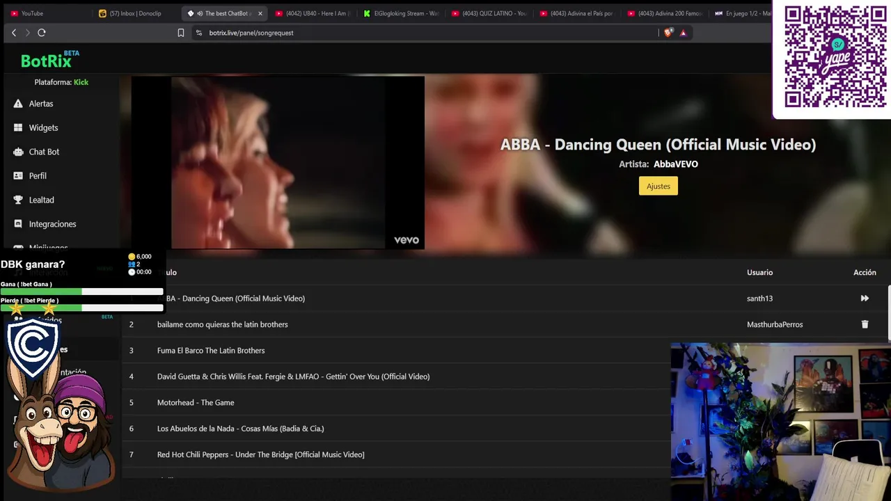Open the Integraciones sidebar section
Viewport: 891px width, 501px height.
click(52, 224)
